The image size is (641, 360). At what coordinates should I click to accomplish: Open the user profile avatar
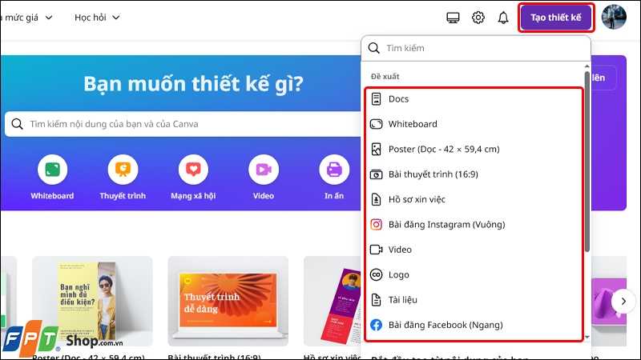tap(614, 17)
